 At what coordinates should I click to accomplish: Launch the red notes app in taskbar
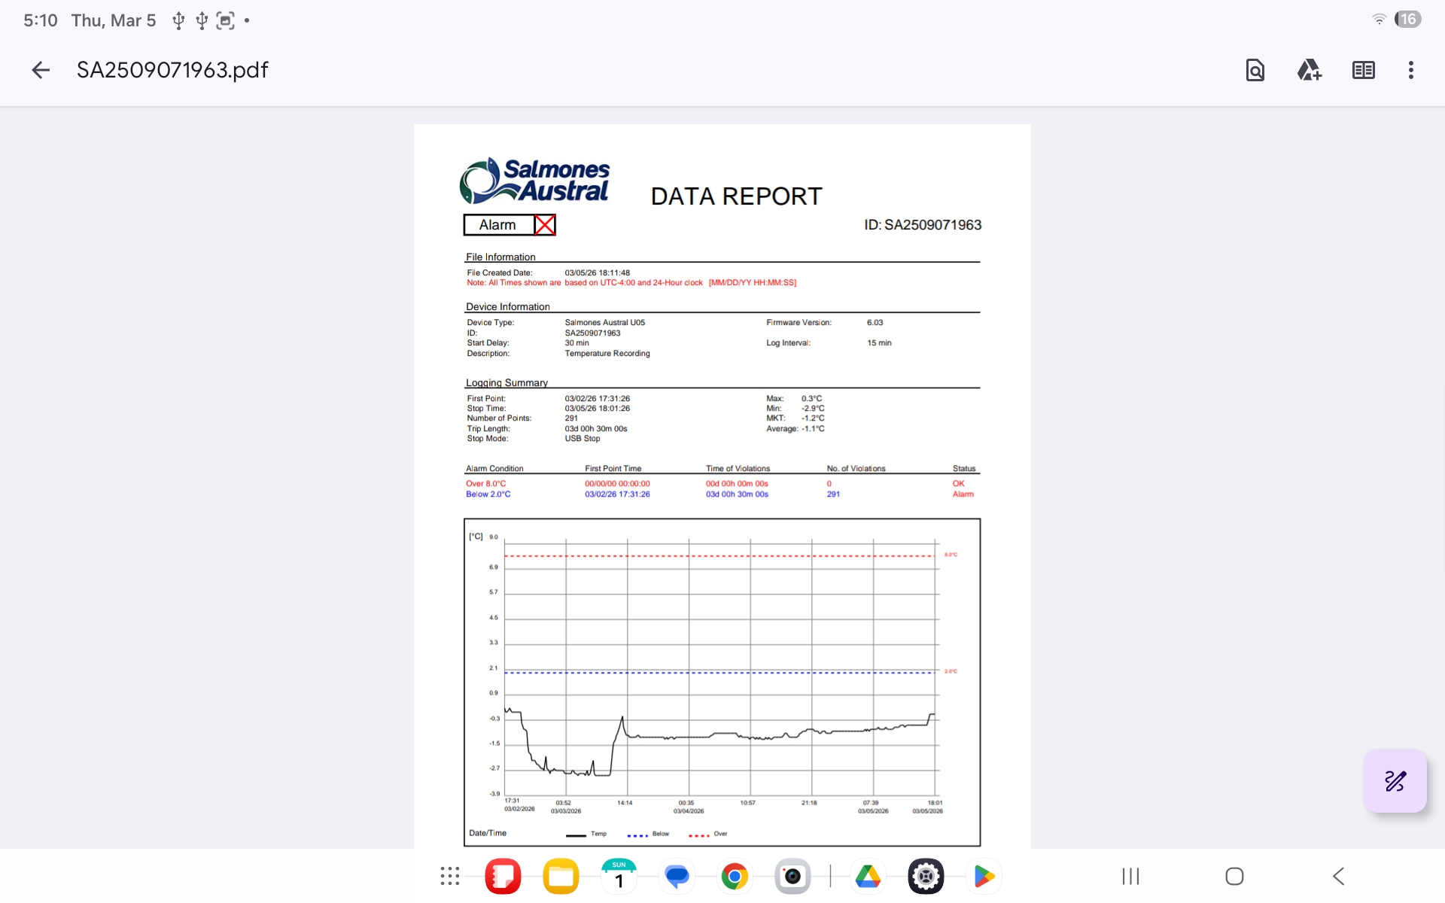(503, 876)
